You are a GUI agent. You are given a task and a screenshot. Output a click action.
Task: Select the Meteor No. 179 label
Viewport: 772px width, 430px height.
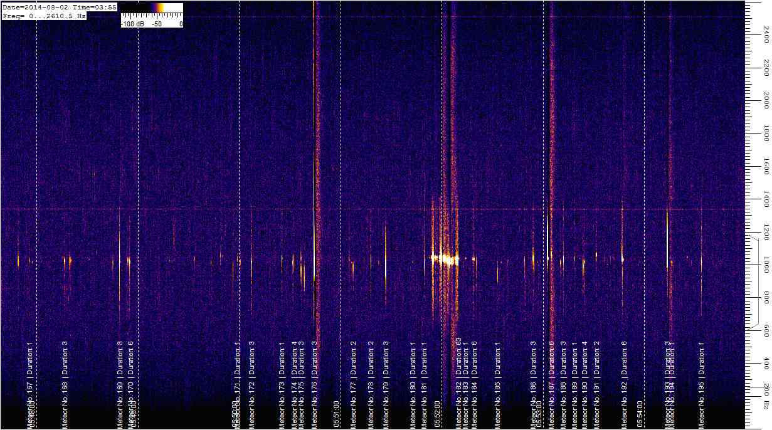386,384
